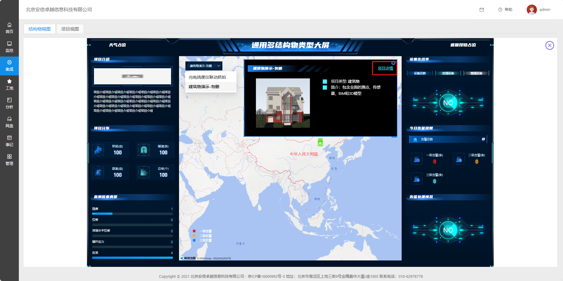Click the building 3D model thumbnail
The width and height of the screenshot is (563, 281).
click(x=283, y=103)
